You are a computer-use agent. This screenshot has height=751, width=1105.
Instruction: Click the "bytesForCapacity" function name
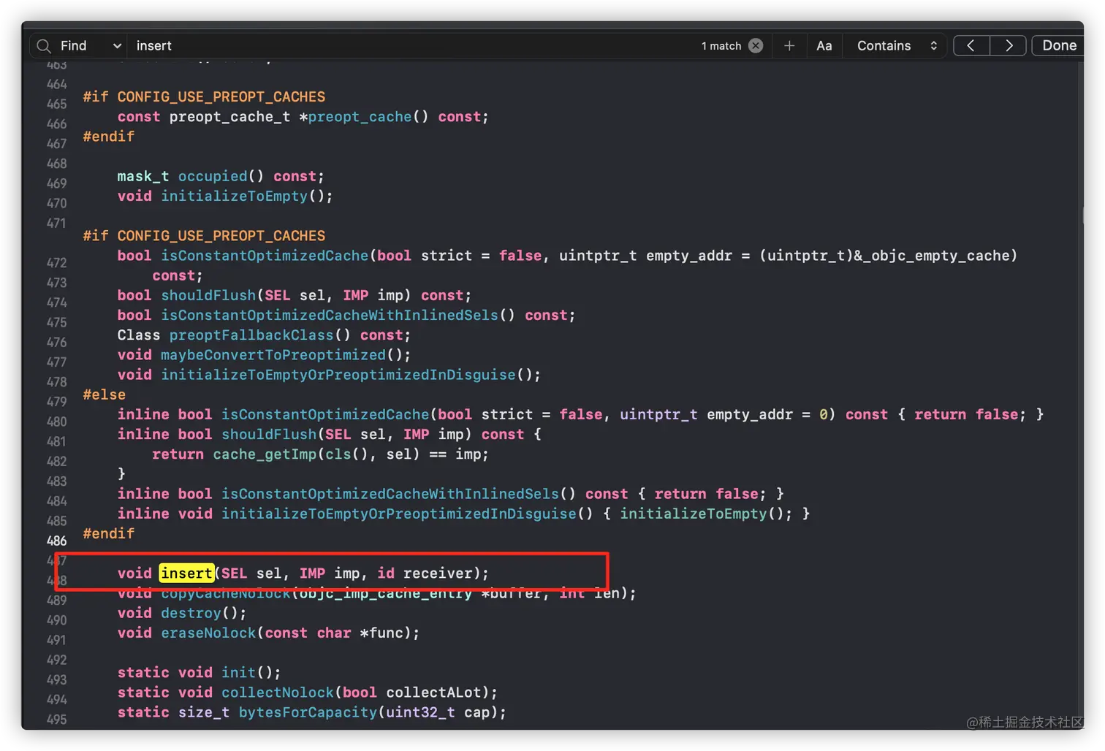tap(308, 712)
